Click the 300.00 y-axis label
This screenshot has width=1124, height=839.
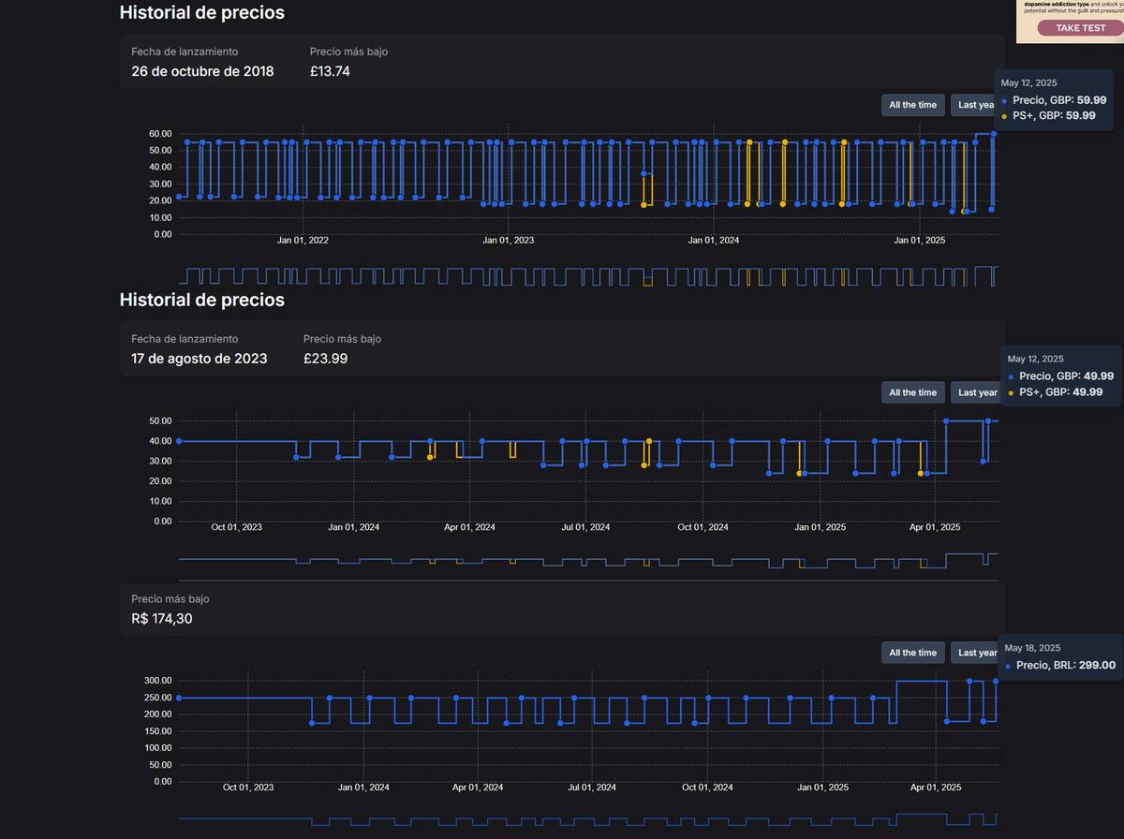point(157,680)
